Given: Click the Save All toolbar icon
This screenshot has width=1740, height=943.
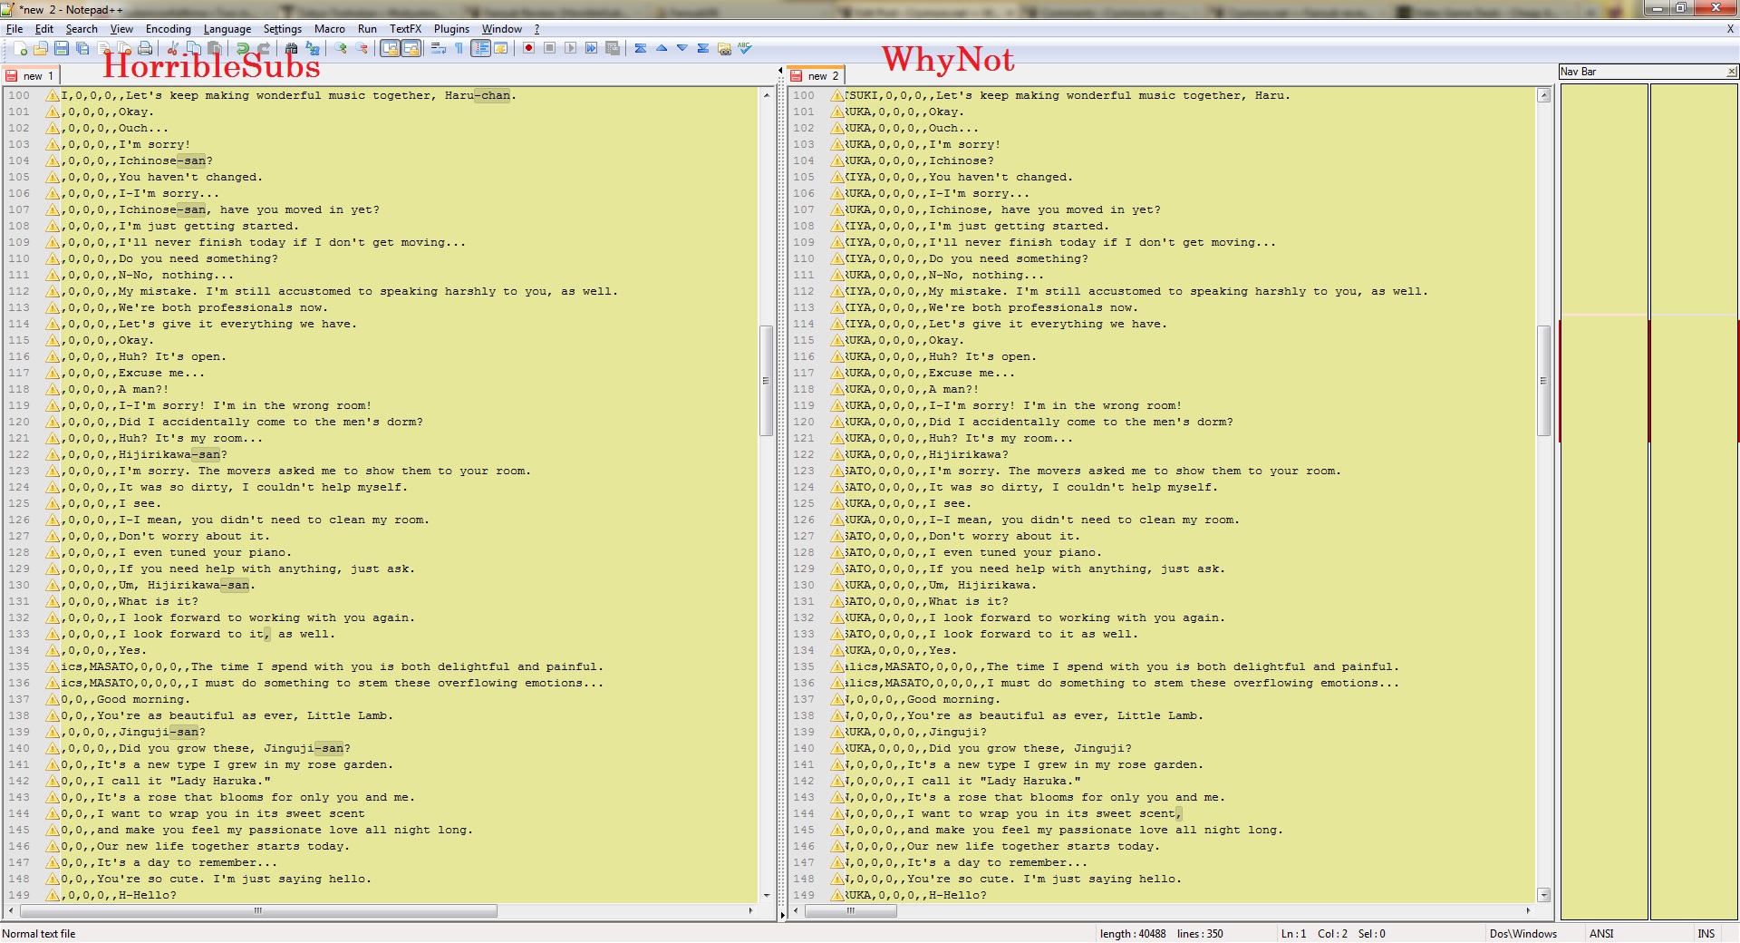Looking at the screenshot, I should (82, 48).
